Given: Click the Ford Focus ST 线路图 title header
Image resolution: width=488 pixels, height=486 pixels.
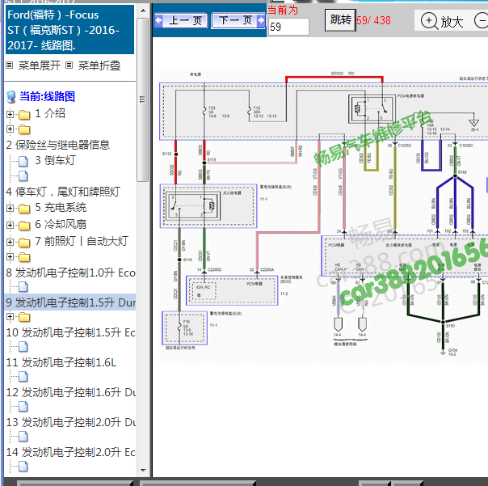Looking at the screenshot, I should (69, 30).
